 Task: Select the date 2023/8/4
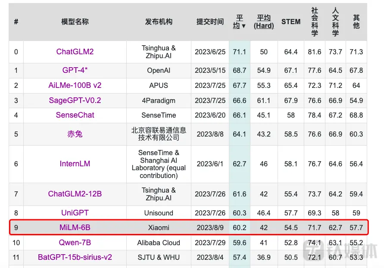tap(210, 258)
